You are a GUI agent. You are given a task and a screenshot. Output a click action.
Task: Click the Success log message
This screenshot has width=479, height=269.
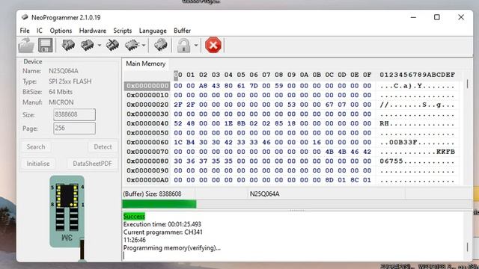coord(134,217)
